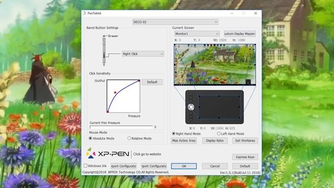Select Left Hand Mode
This screenshot has width=334, height=188.
click(x=219, y=134)
